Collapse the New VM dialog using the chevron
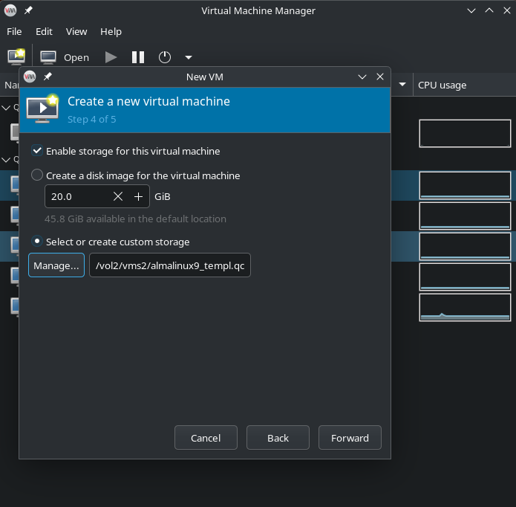Viewport: 516px width, 507px height. coord(362,77)
